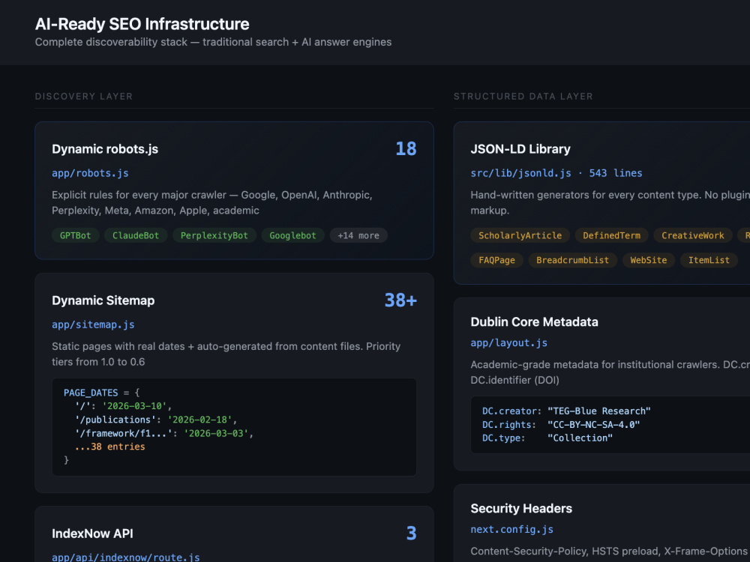Select the DefinedTerm schema tag
Screen dimensions: 750x562
611,235
